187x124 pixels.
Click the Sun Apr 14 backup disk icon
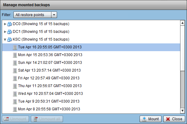(x=15, y=63)
